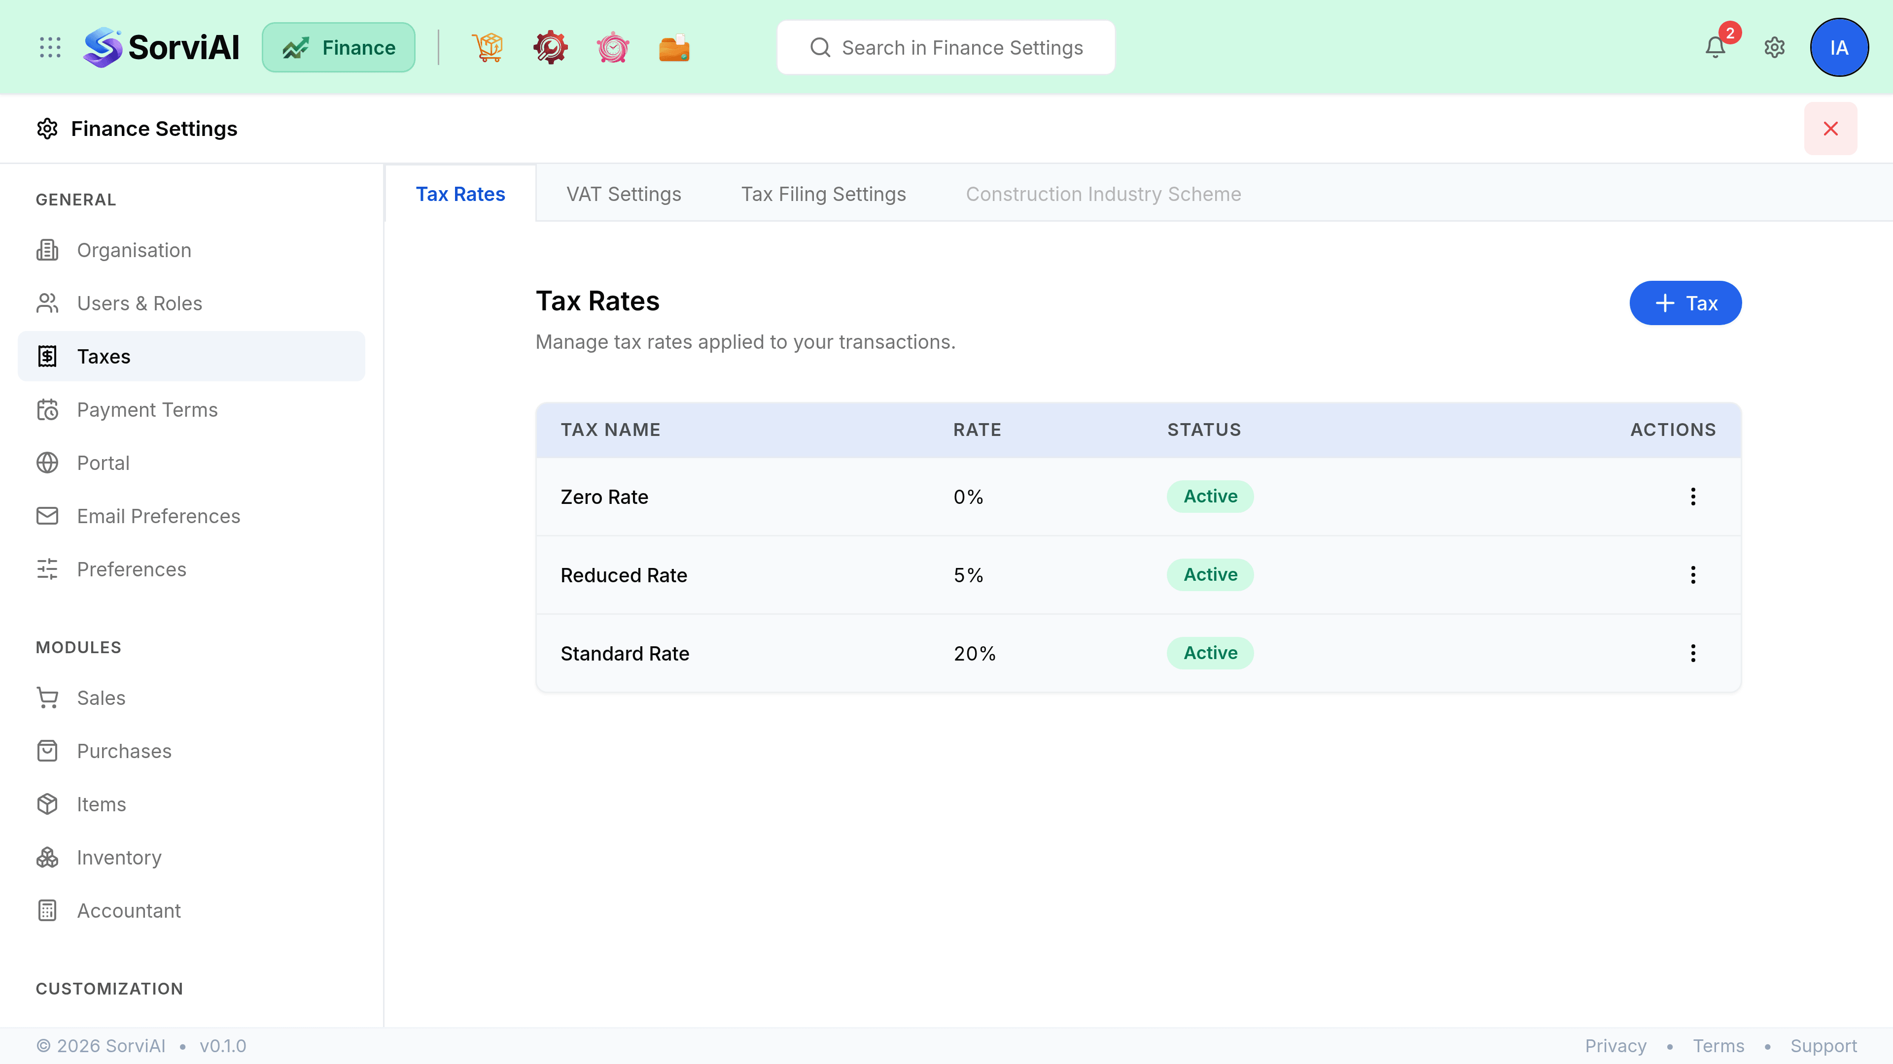Click the Organisation building icon
The height and width of the screenshot is (1064, 1893).
47,250
